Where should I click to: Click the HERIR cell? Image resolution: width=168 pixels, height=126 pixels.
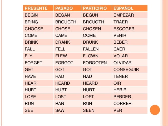pos(130,90)
